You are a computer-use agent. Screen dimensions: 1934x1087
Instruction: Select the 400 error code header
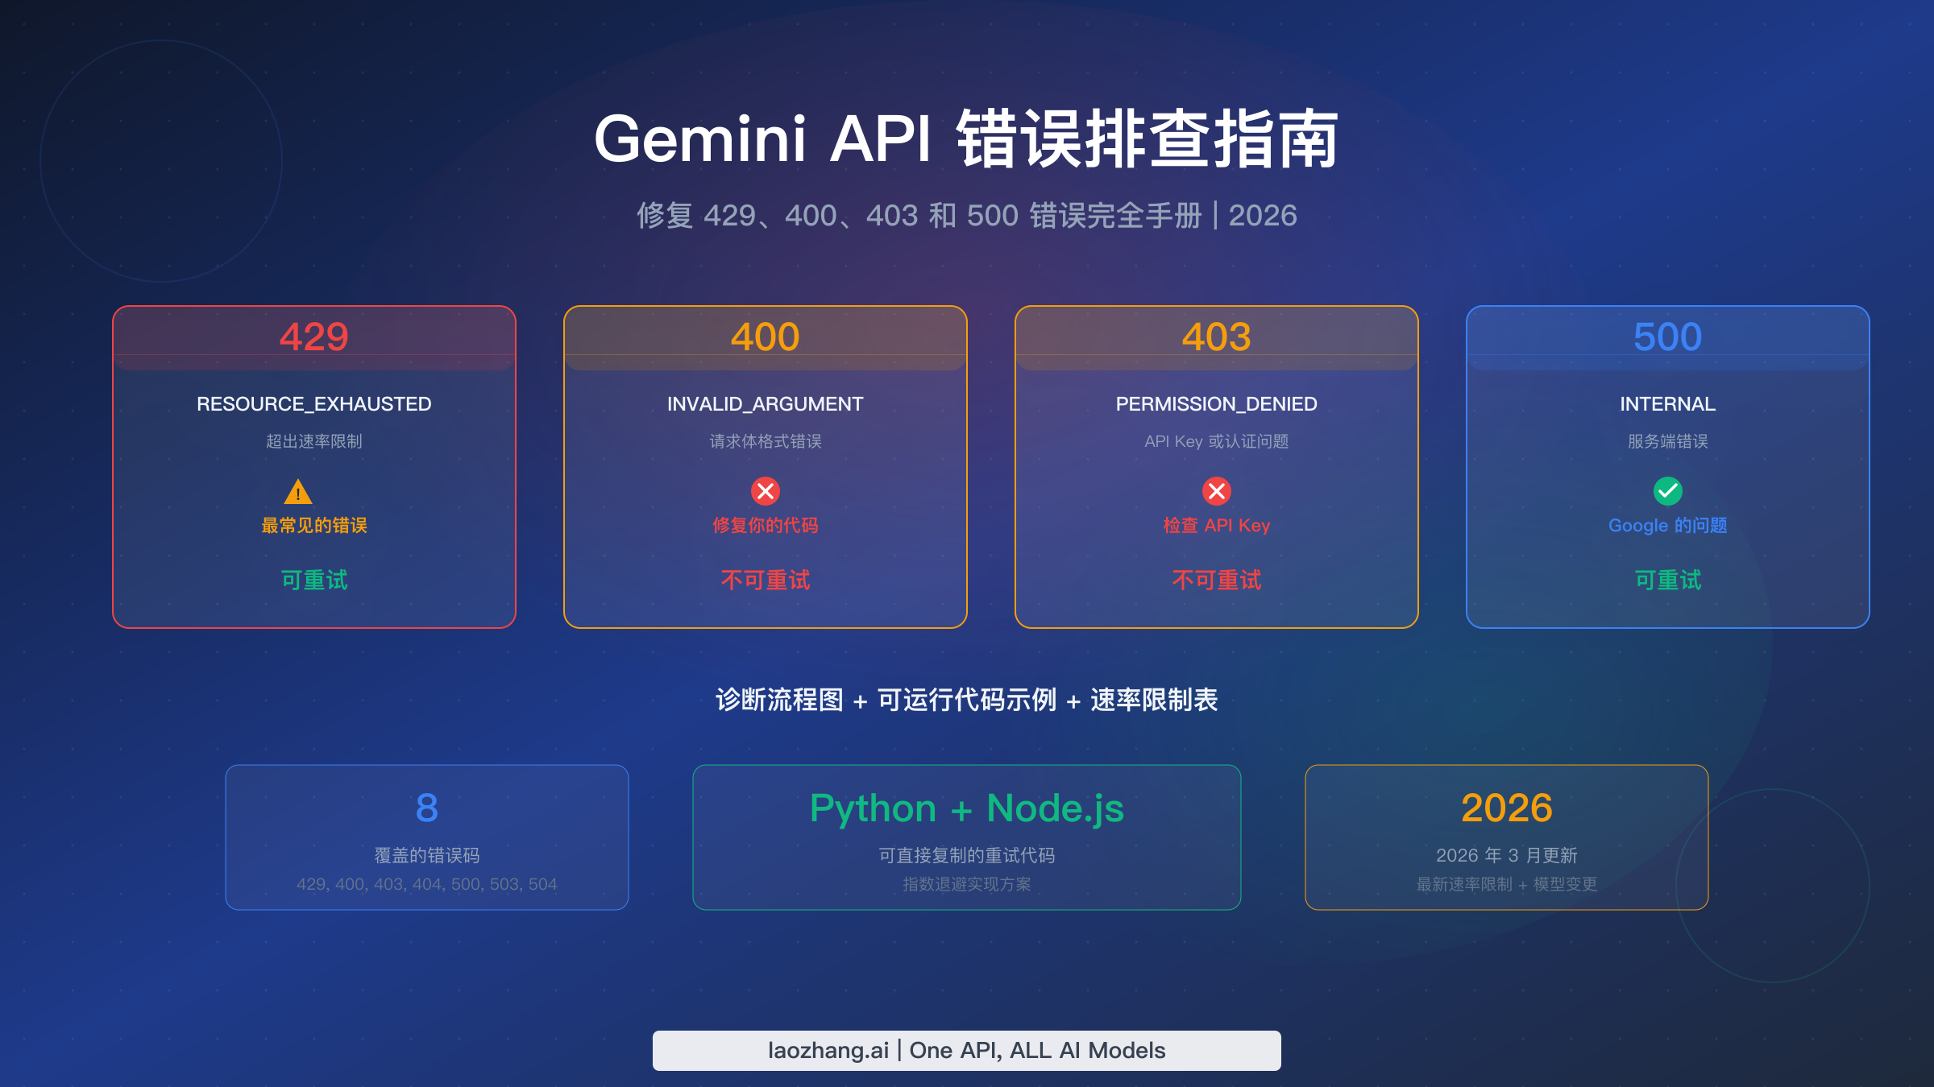(x=766, y=338)
